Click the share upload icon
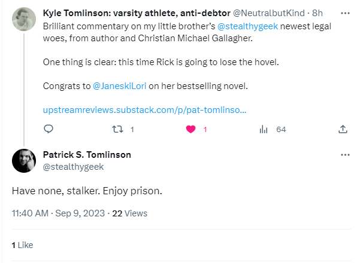This screenshot has height=263, width=360. 343,129
